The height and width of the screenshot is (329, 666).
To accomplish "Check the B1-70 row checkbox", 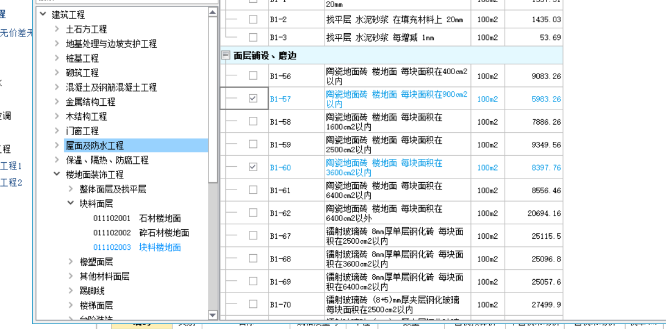I will point(253,304).
